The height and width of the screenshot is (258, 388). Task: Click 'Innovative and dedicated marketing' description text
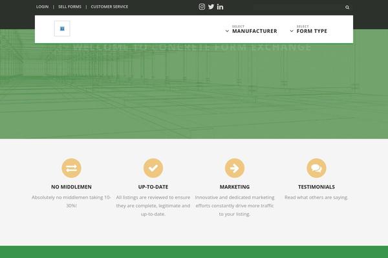(x=235, y=206)
